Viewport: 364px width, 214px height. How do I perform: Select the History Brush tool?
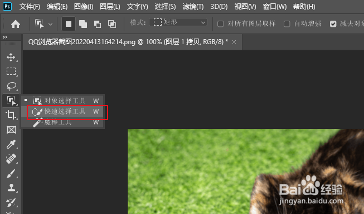pos(11,202)
